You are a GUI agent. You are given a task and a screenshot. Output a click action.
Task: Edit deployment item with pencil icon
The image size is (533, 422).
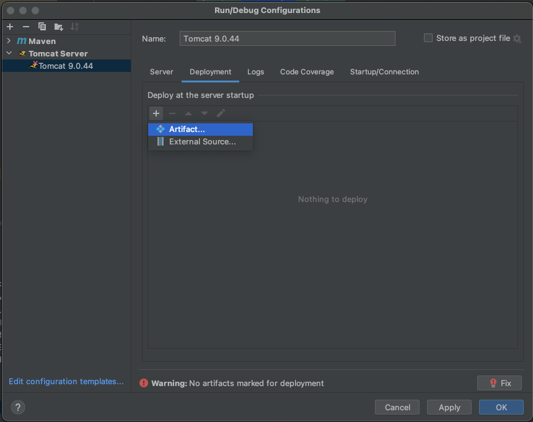(221, 113)
